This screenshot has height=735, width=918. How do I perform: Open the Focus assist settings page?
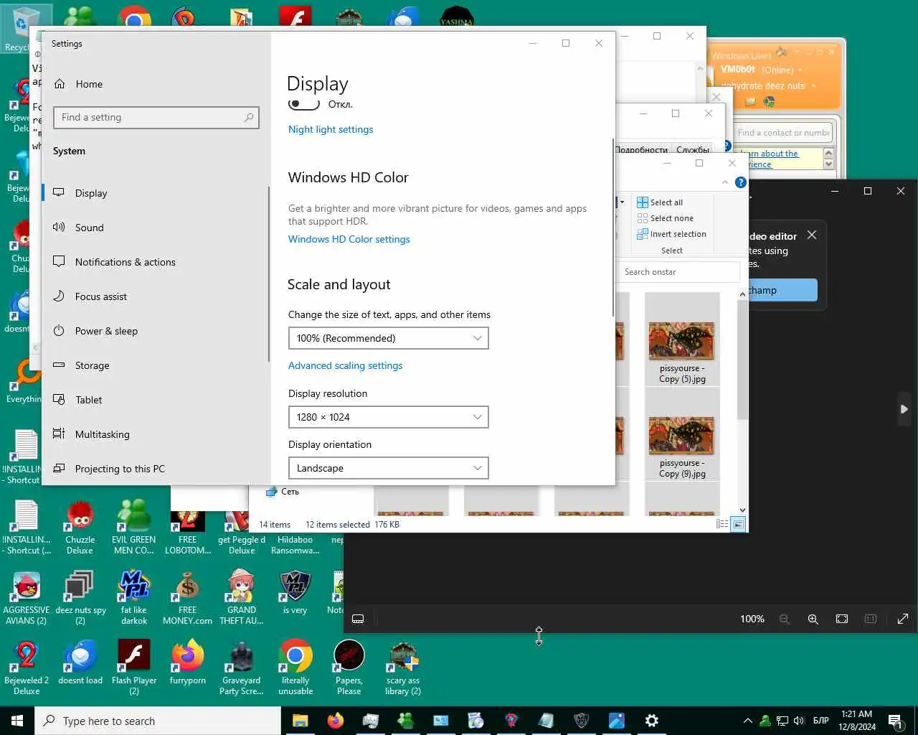tap(90, 296)
